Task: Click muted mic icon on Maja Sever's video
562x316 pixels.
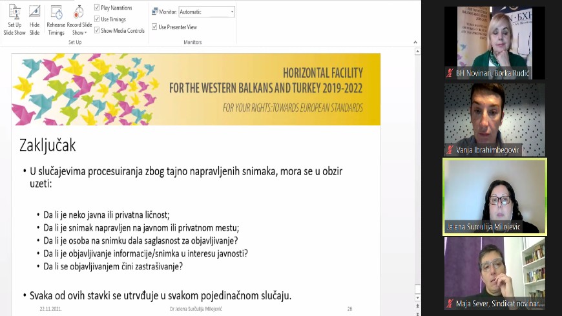Action: pos(450,303)
